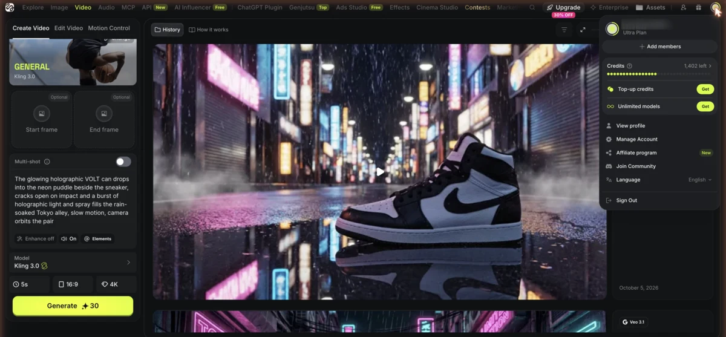Open the gift box icon in top bar
The height and width of the screenshot is (337, 726).
699,7
